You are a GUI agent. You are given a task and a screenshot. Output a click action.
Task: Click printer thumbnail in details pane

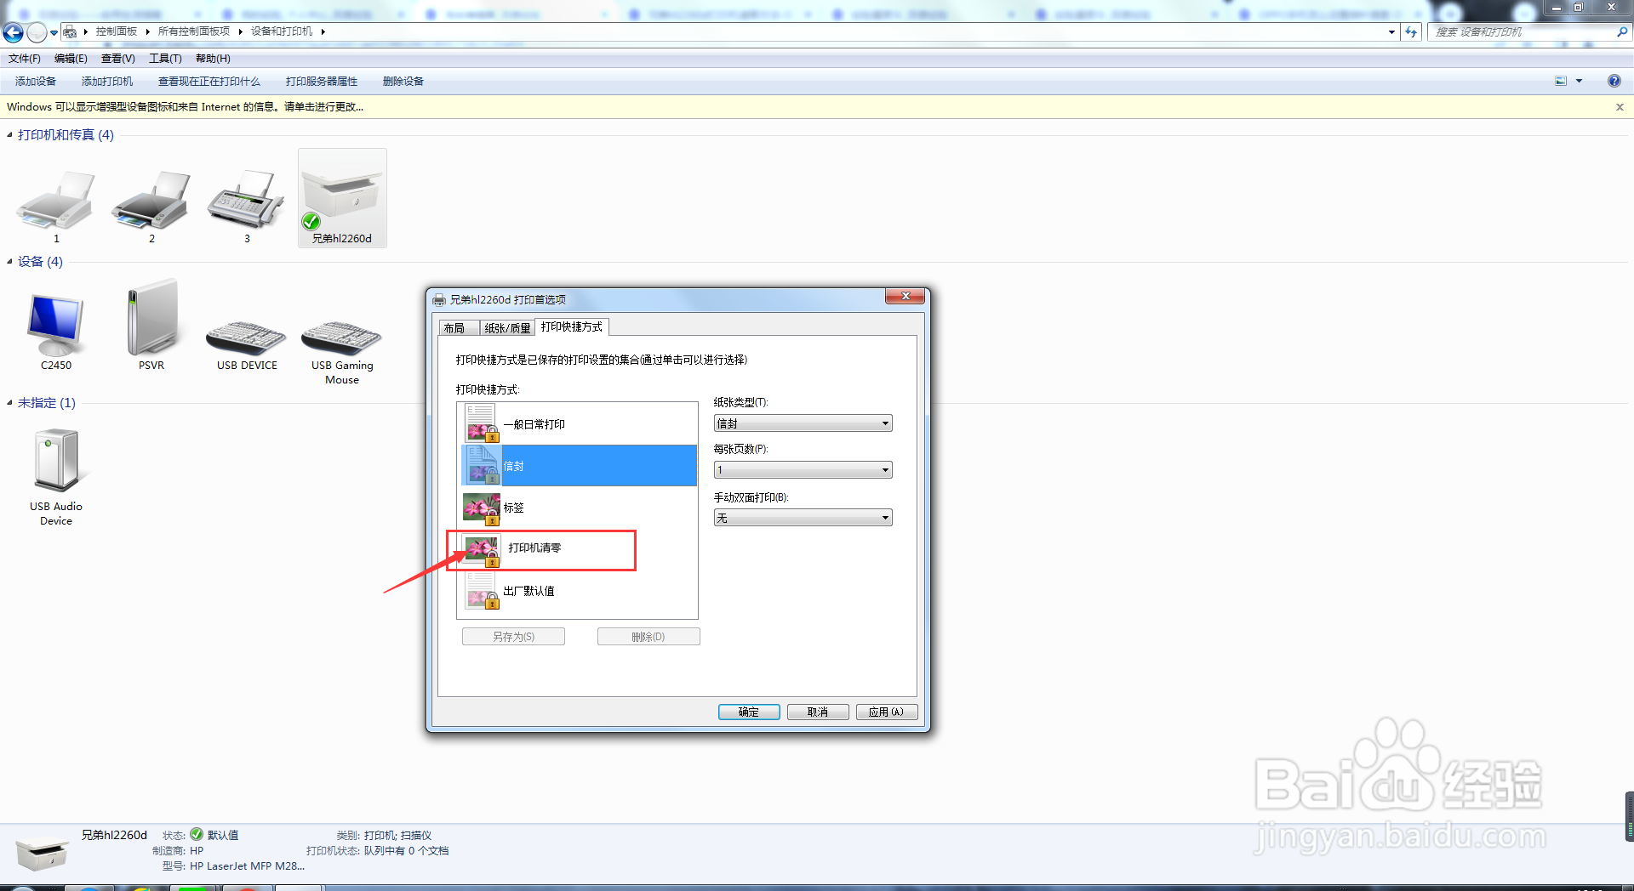point(41,853)
